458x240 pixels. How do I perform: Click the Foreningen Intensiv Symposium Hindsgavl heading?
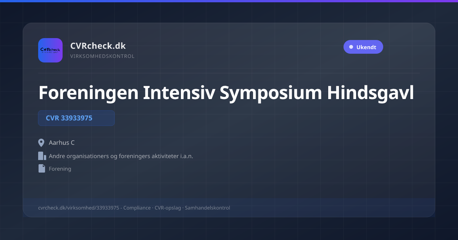(x=226, y=93)
